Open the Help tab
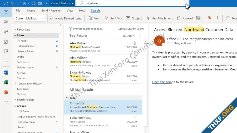The width and height of the screenshot is (237, 133). coord(82,11)
